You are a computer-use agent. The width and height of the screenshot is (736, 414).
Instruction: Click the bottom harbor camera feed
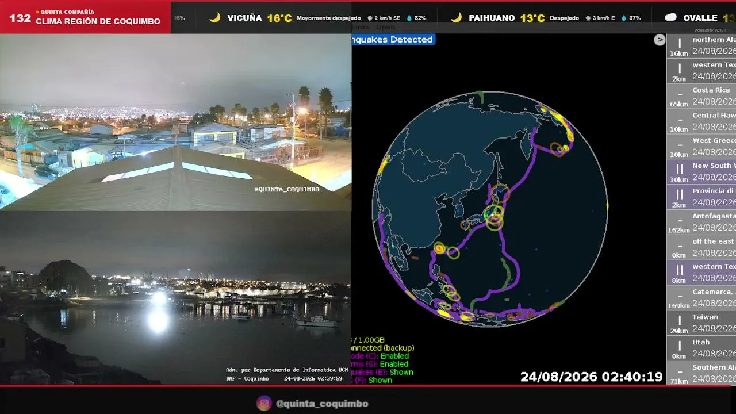coord(175,298)
